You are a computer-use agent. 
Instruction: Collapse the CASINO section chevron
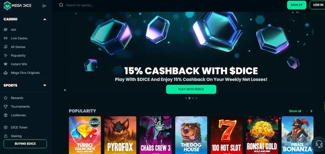pos(44,19)
